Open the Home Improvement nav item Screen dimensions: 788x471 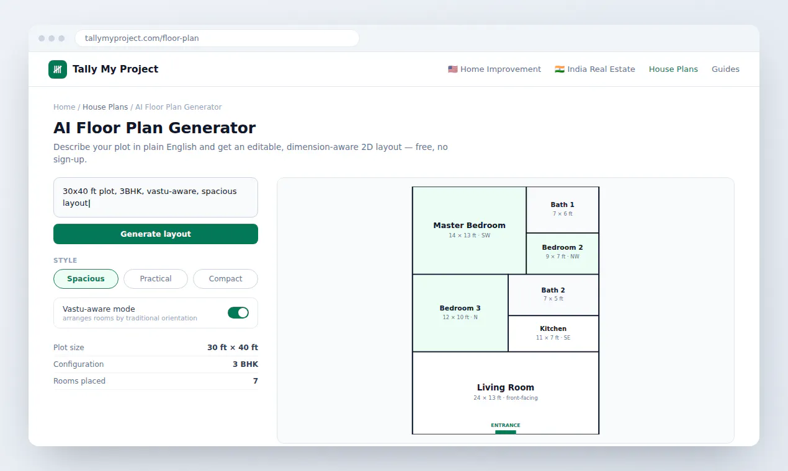pos(495,69)
